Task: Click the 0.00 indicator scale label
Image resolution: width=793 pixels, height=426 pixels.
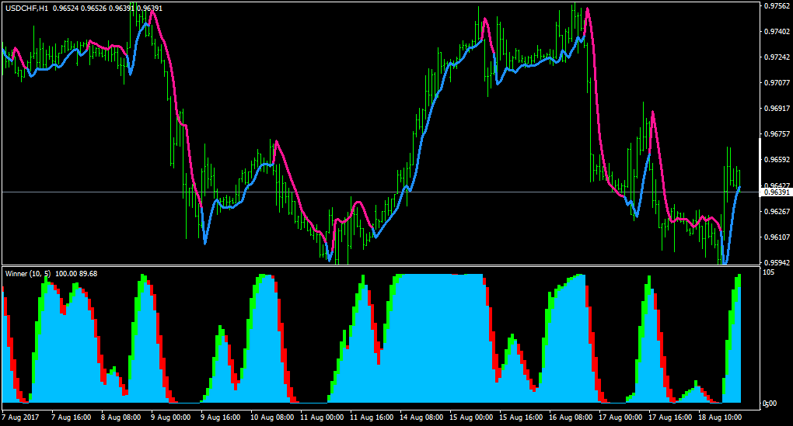Action: tap(769, 403)
